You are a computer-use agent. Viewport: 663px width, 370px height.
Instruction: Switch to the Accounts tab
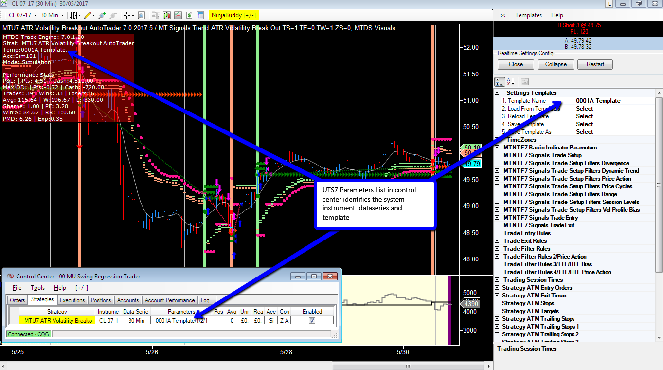click(x=128, y=300)
